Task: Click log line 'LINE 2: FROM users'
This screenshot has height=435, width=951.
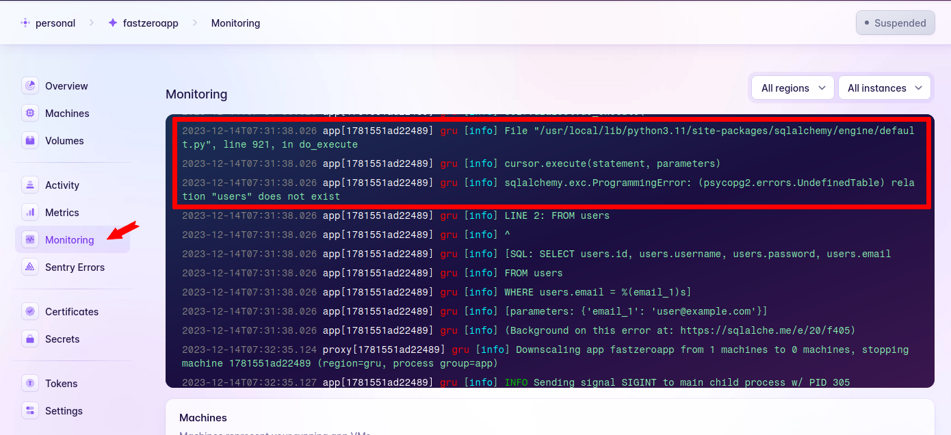Action: [395, 215]
